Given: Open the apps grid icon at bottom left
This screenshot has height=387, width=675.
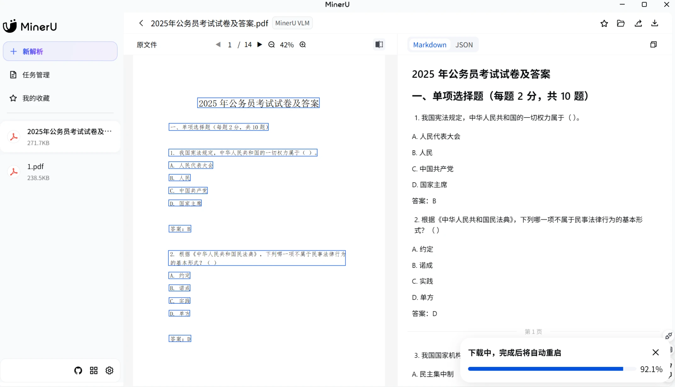Looking at the screenshot, I should pyautogui.click(x=94, y=370).
